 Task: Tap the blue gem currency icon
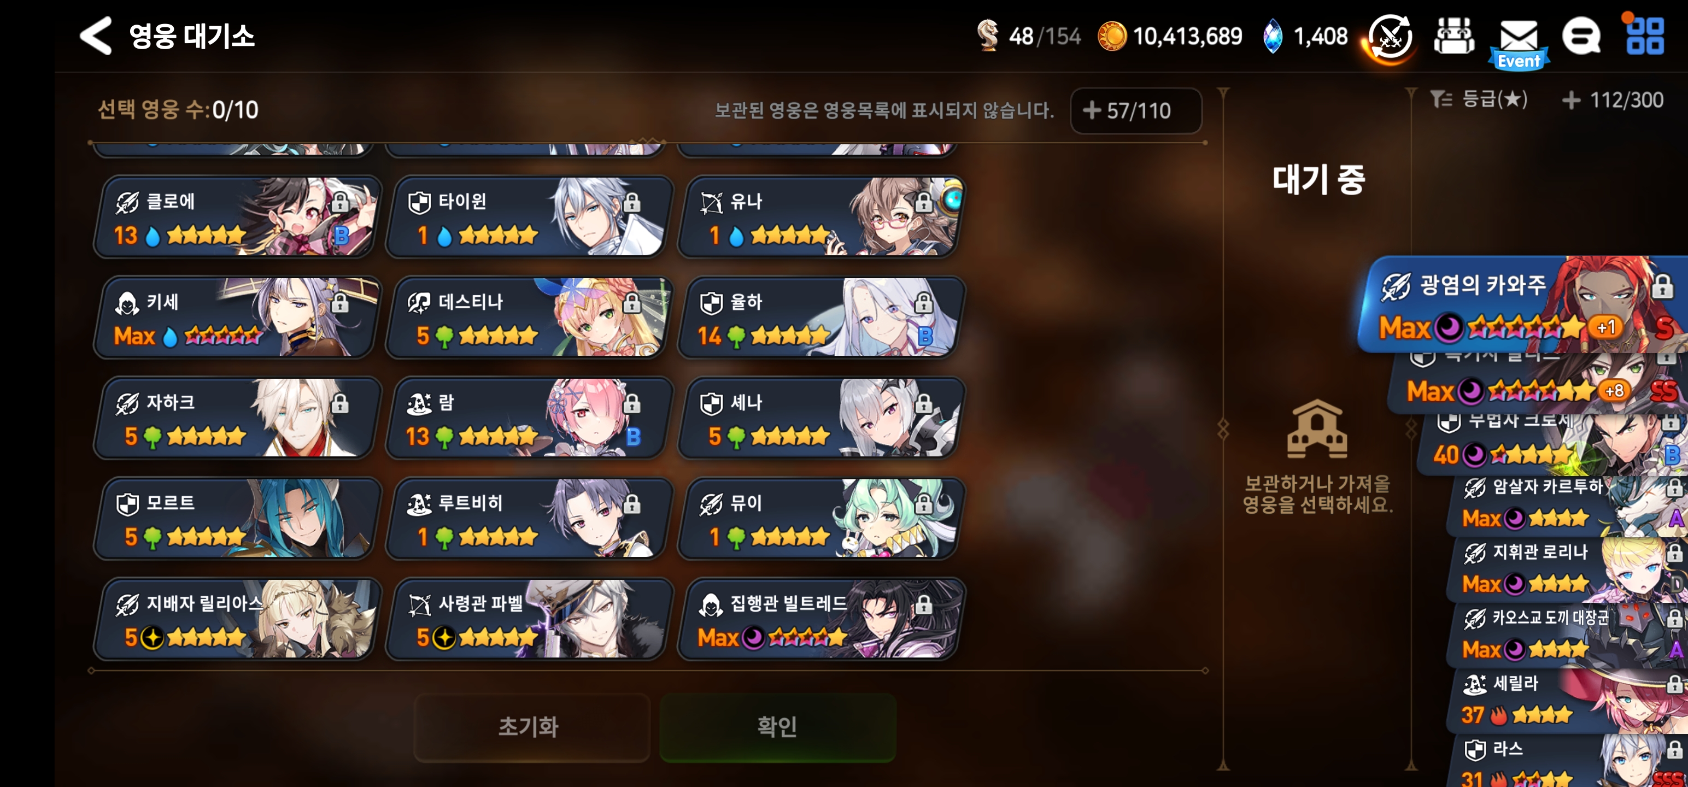click(x=1272, y=36)
